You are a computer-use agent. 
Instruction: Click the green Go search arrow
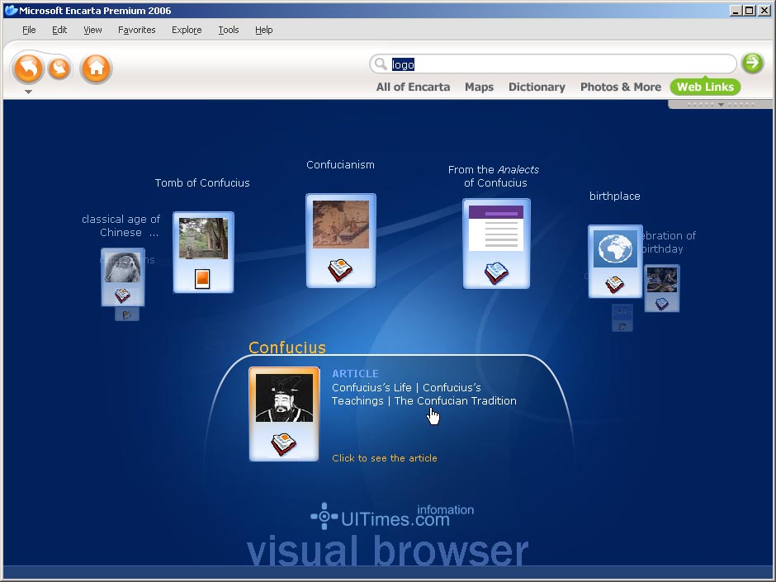point(752,63)
